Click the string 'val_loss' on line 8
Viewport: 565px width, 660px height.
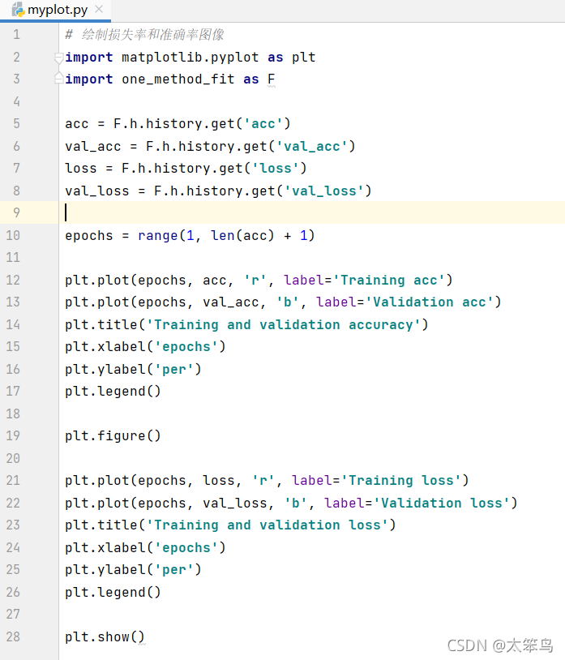324,191
